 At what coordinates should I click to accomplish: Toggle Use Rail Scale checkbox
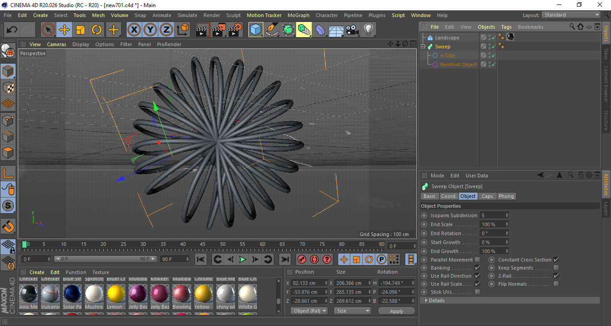coord(477,284)
